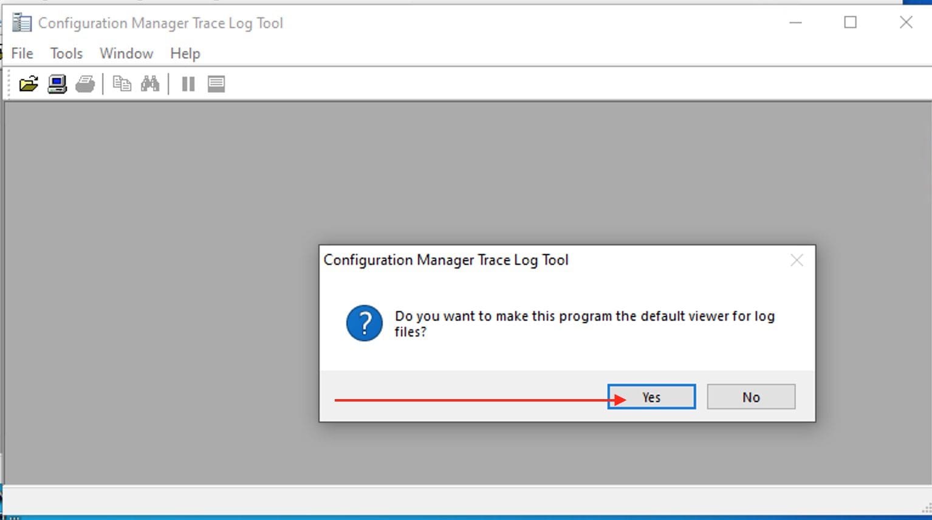Open the Help menu
The height and width of the screenshot is (520, 932).
tap(185, 53)
